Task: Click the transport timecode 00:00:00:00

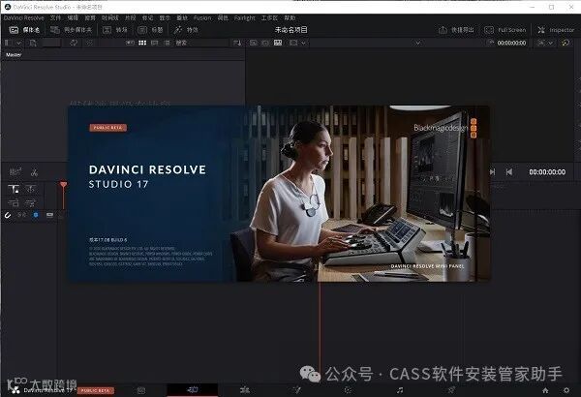Action: (x=547, y=172)
